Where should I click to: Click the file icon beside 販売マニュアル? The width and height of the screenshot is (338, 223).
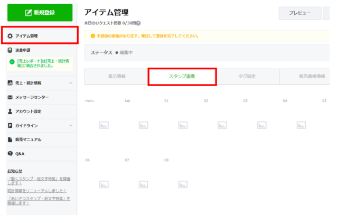click(x=10, y=140)
